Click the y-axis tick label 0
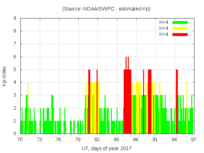The width and height of the screenshot is (204, 153). coord(15,134)
